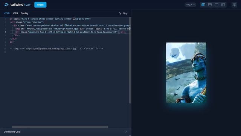Select the horizontal split layout icon
This screenshot has width=241, height=136.
pos(210,5)
